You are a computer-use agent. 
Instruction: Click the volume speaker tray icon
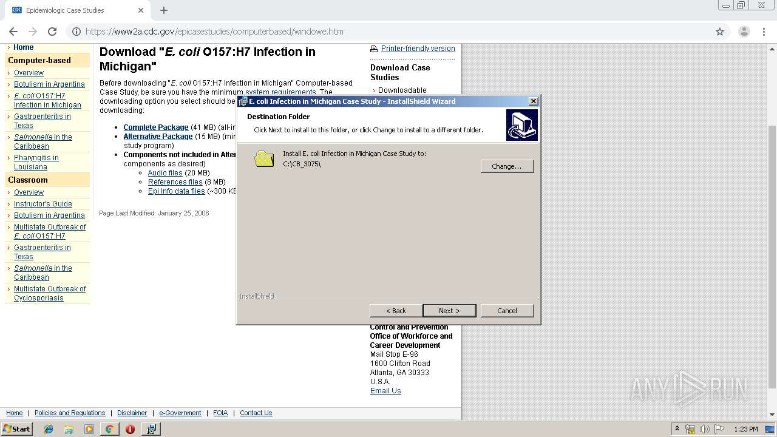pos(705,429)
